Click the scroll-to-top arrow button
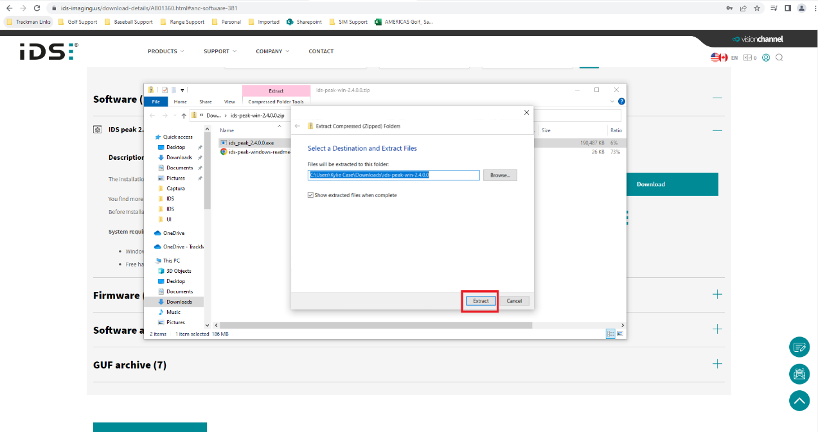The height and width of the screenshot is (432, 818). click(x=799, y=401)
